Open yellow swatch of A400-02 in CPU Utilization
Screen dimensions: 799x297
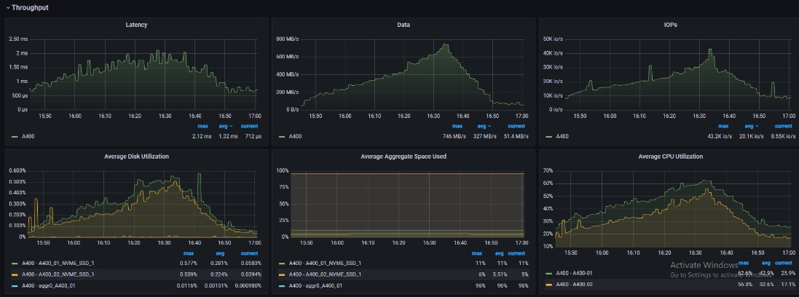tap(548, 285)
